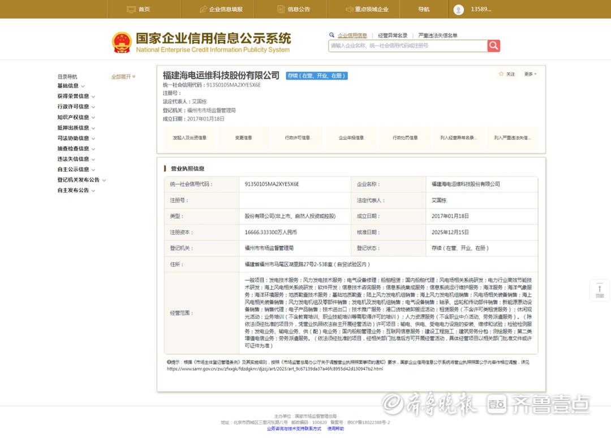
Task: Expand 自主公示信息 in sidebar
Action: 76,170
